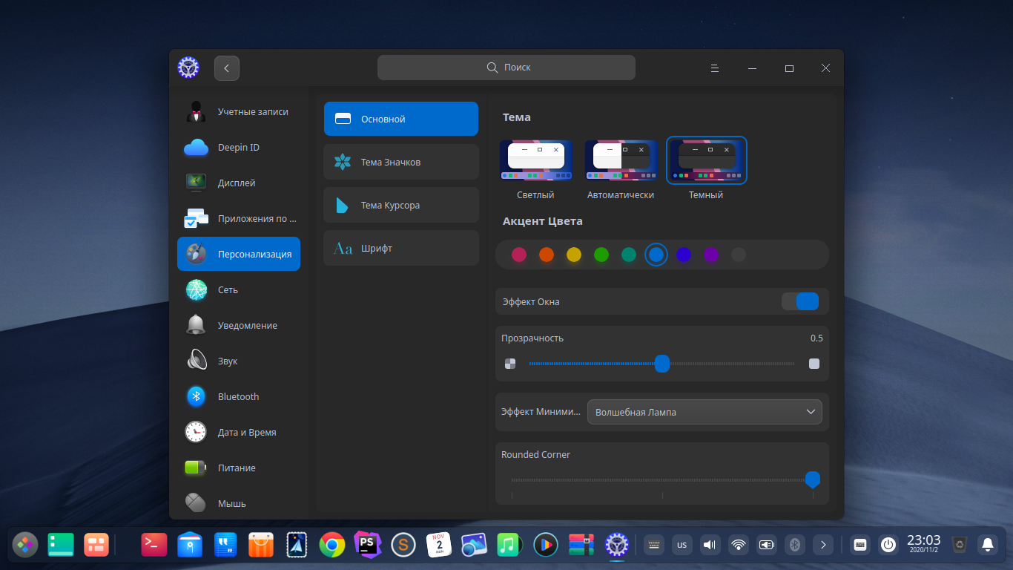Screen dimensions: 1013x570
Task: Open the Волшебная Лампа minimize effect dropdown
Action: [x=705, y=412]
